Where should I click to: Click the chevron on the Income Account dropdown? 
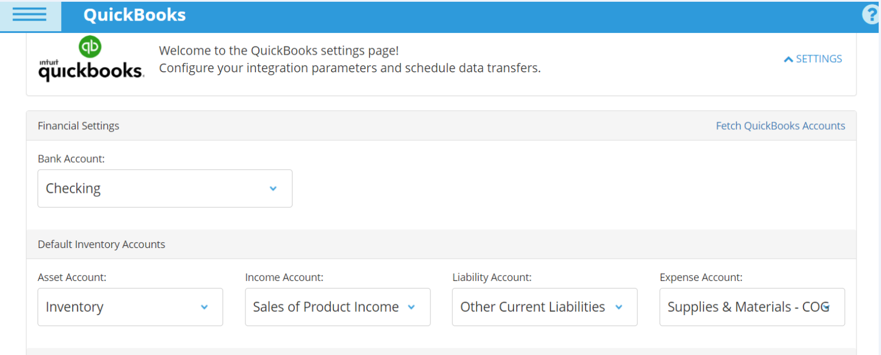point(412,307)
